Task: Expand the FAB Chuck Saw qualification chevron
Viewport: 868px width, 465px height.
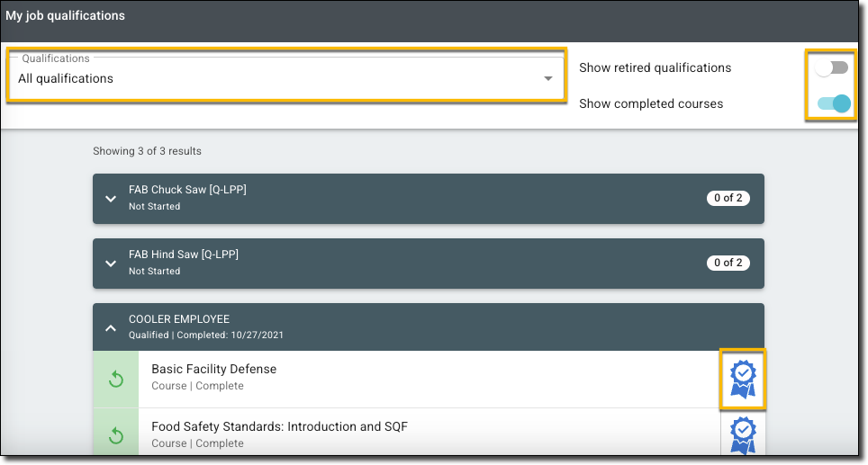Action: tap(111, 199)
